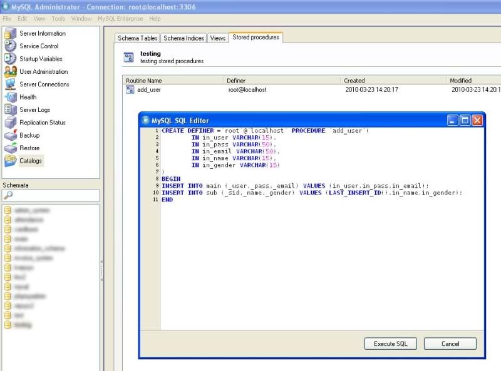The image size is (501, 371).
Task: Open the Server Logs icon
Action: tap(10, 110)
